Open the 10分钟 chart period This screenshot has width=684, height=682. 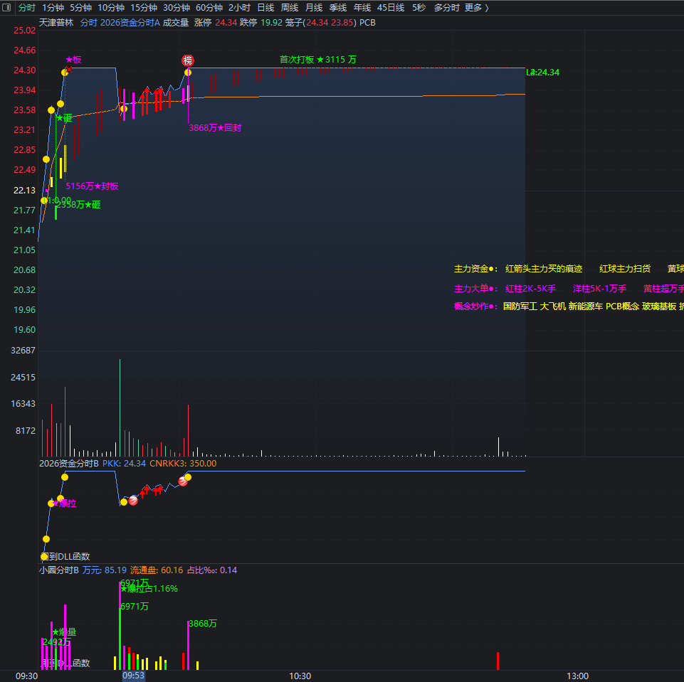[111, 7]
